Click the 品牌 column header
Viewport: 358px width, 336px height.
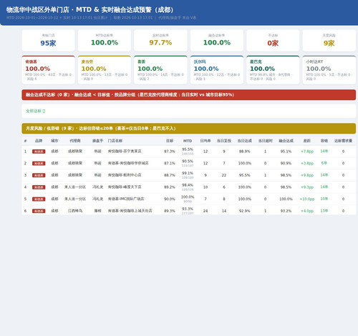tap(39, 141)
